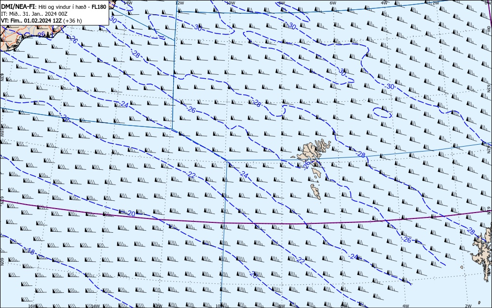The image size is (492, 308).
Task: Click the 2W longitude label along top edge
Action: (x=435, y=2)
